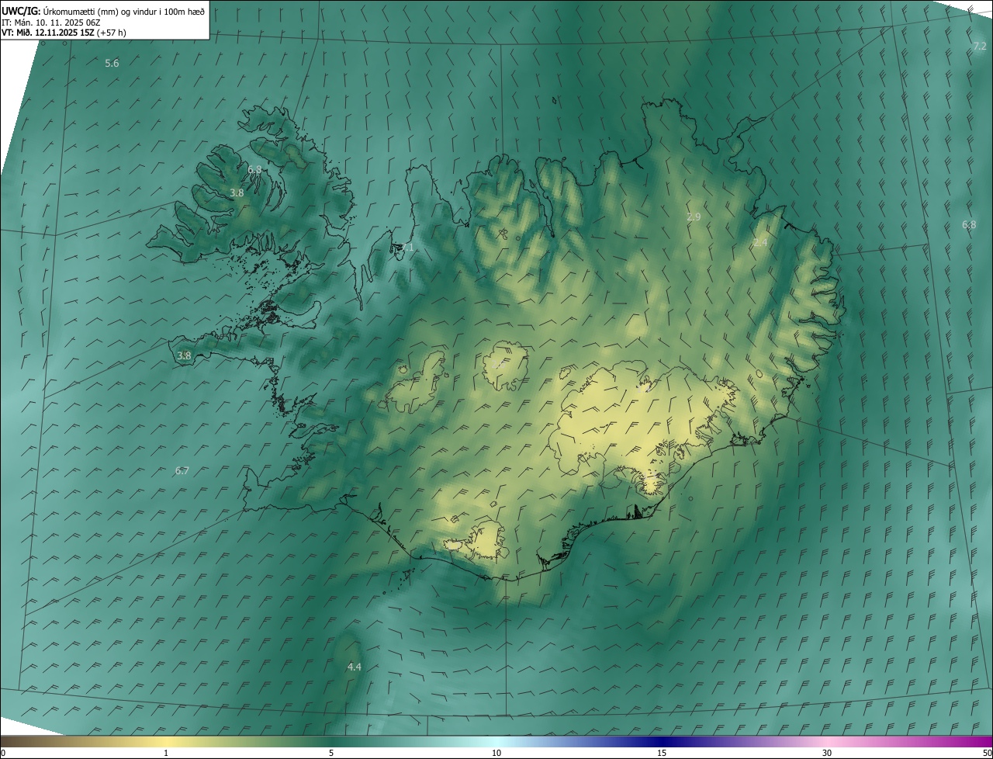Click the 2.4 value label over east Iceland
Image resolution: width=993 pixels, height=759 pixels.
pos(760,243)
